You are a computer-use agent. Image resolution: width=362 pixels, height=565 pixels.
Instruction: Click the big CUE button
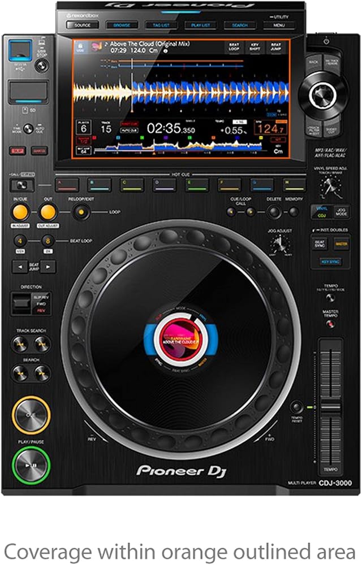pyautogui.click(x=31, y=415)
